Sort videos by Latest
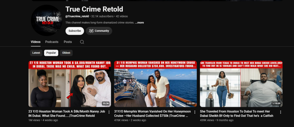The image size is (294, 127). pyautogui.click(x=36, y=53)
